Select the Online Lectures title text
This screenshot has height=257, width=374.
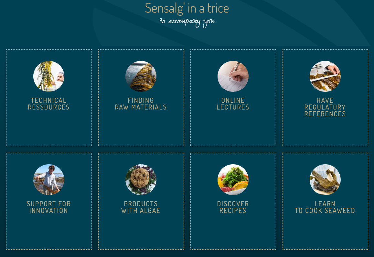[x=233, y=104]
